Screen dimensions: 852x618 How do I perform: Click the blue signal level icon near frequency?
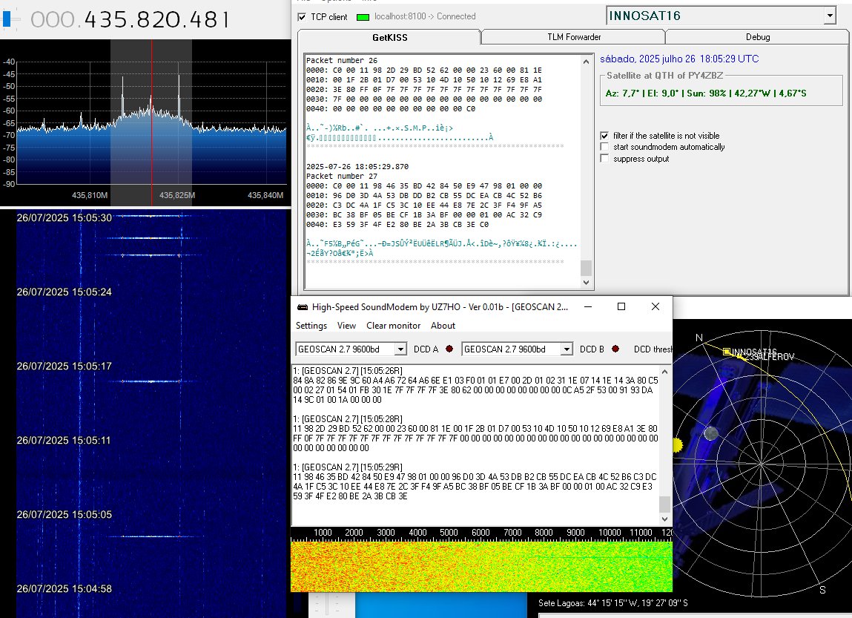pos(7,19)
